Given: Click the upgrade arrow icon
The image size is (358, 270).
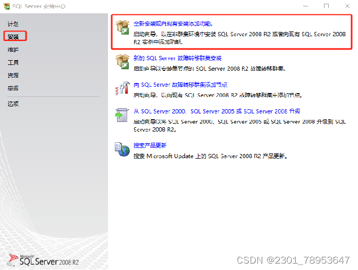Looking at the screenshot, I should click(122, 115).
